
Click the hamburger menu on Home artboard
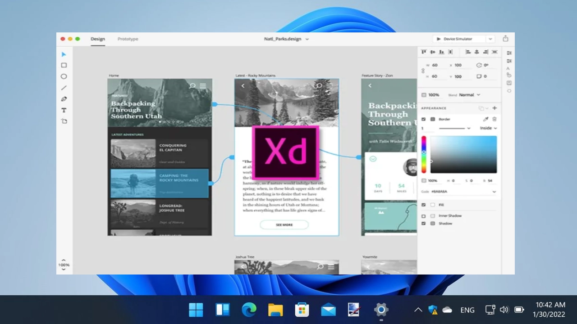coord(203,85)
